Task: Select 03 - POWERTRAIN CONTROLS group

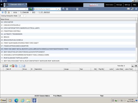Action: [68, 31]
